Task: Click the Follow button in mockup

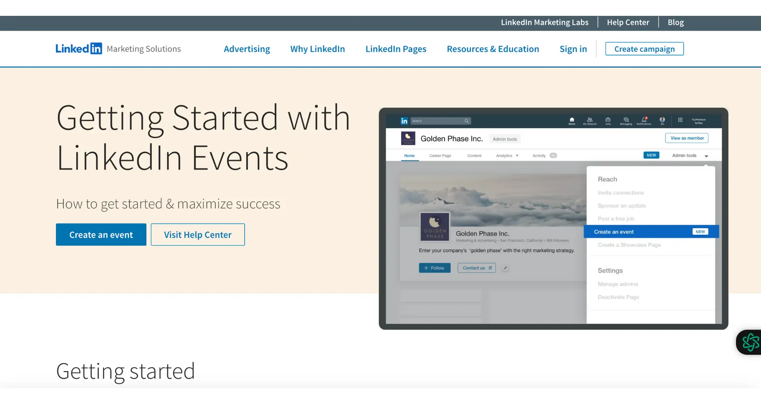Action: point(435,268)
